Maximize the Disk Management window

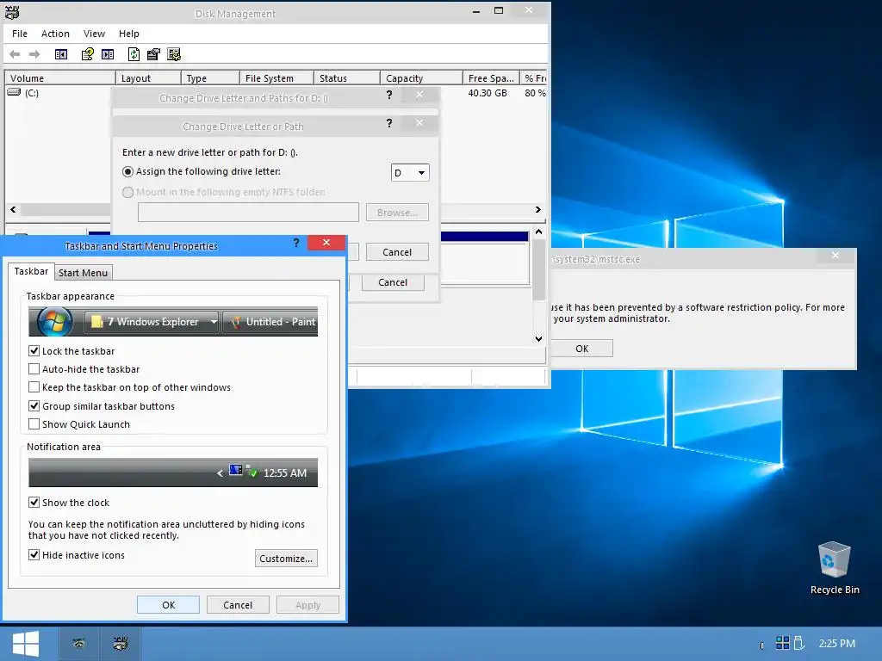499,10
